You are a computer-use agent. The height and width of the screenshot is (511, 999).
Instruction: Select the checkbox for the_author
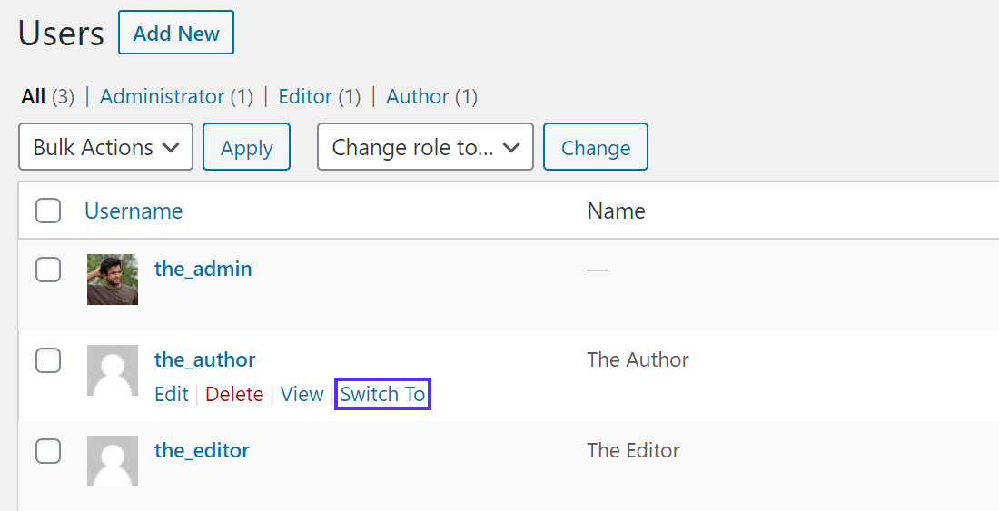point(48,360)
